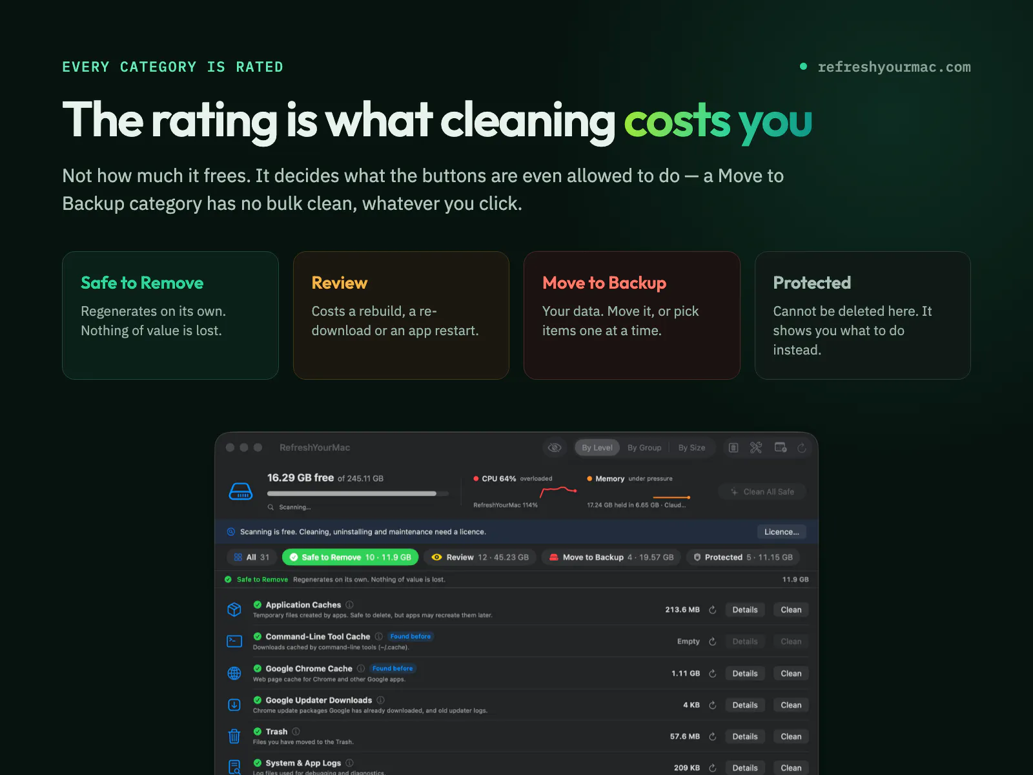Image resolution: width=1033 pixels, height=775 pixels.
Task: Click the Application Caches cube icon
Action: coord(234,610)
